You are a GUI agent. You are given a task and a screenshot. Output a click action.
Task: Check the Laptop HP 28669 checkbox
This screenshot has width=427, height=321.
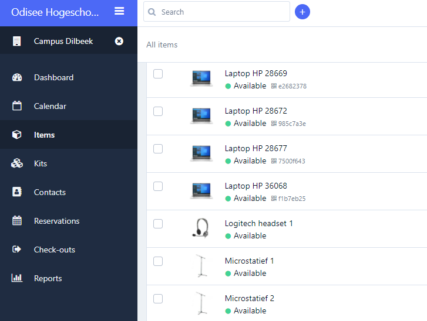158,74
